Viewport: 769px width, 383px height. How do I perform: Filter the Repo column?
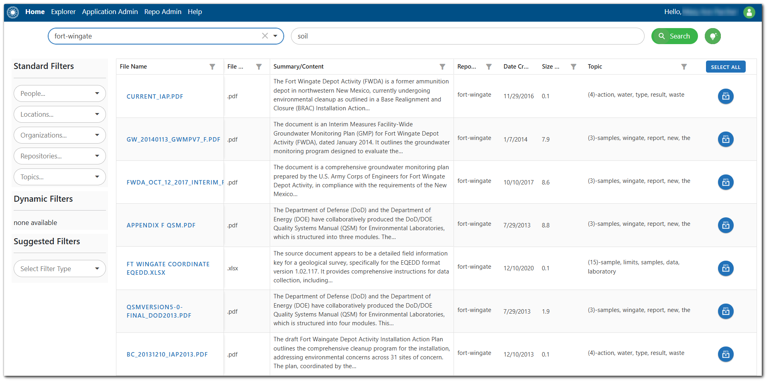coord(489,67)
